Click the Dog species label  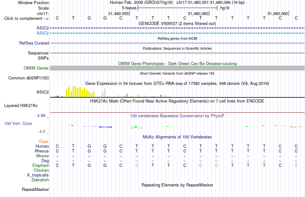pos(45,161)
